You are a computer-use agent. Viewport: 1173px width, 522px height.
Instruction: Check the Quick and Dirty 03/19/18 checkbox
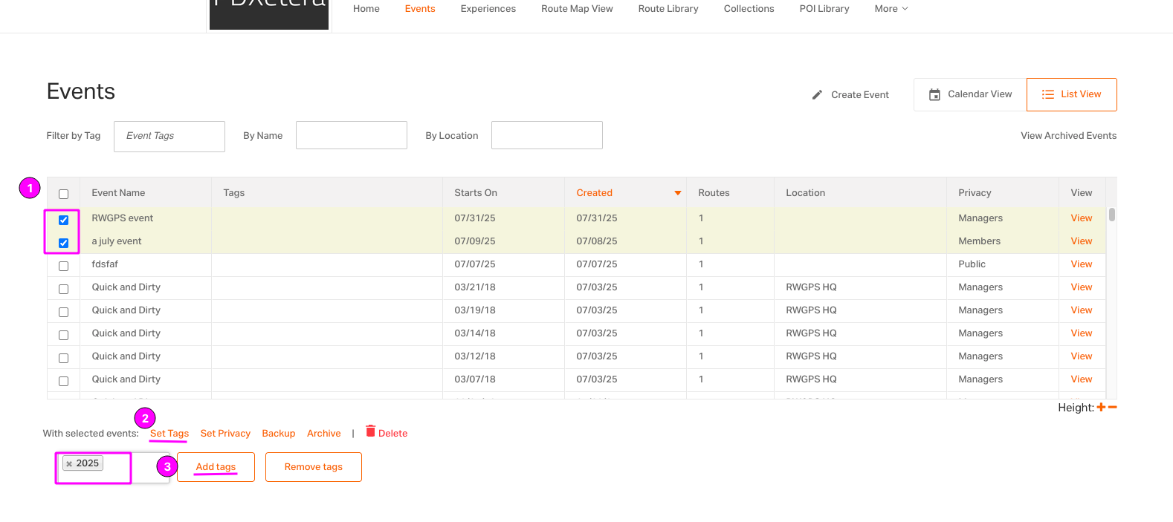63,312
